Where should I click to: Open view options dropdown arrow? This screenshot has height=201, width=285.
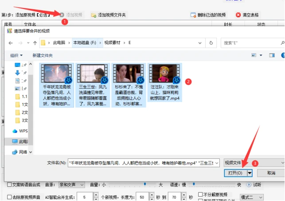click(x=261, y=55)
